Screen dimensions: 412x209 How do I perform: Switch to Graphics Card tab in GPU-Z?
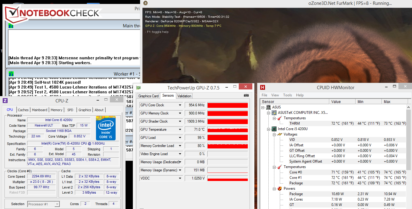pos(149,96)
